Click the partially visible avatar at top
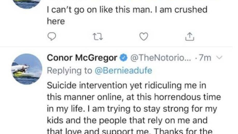 click(x=27, y=4)
